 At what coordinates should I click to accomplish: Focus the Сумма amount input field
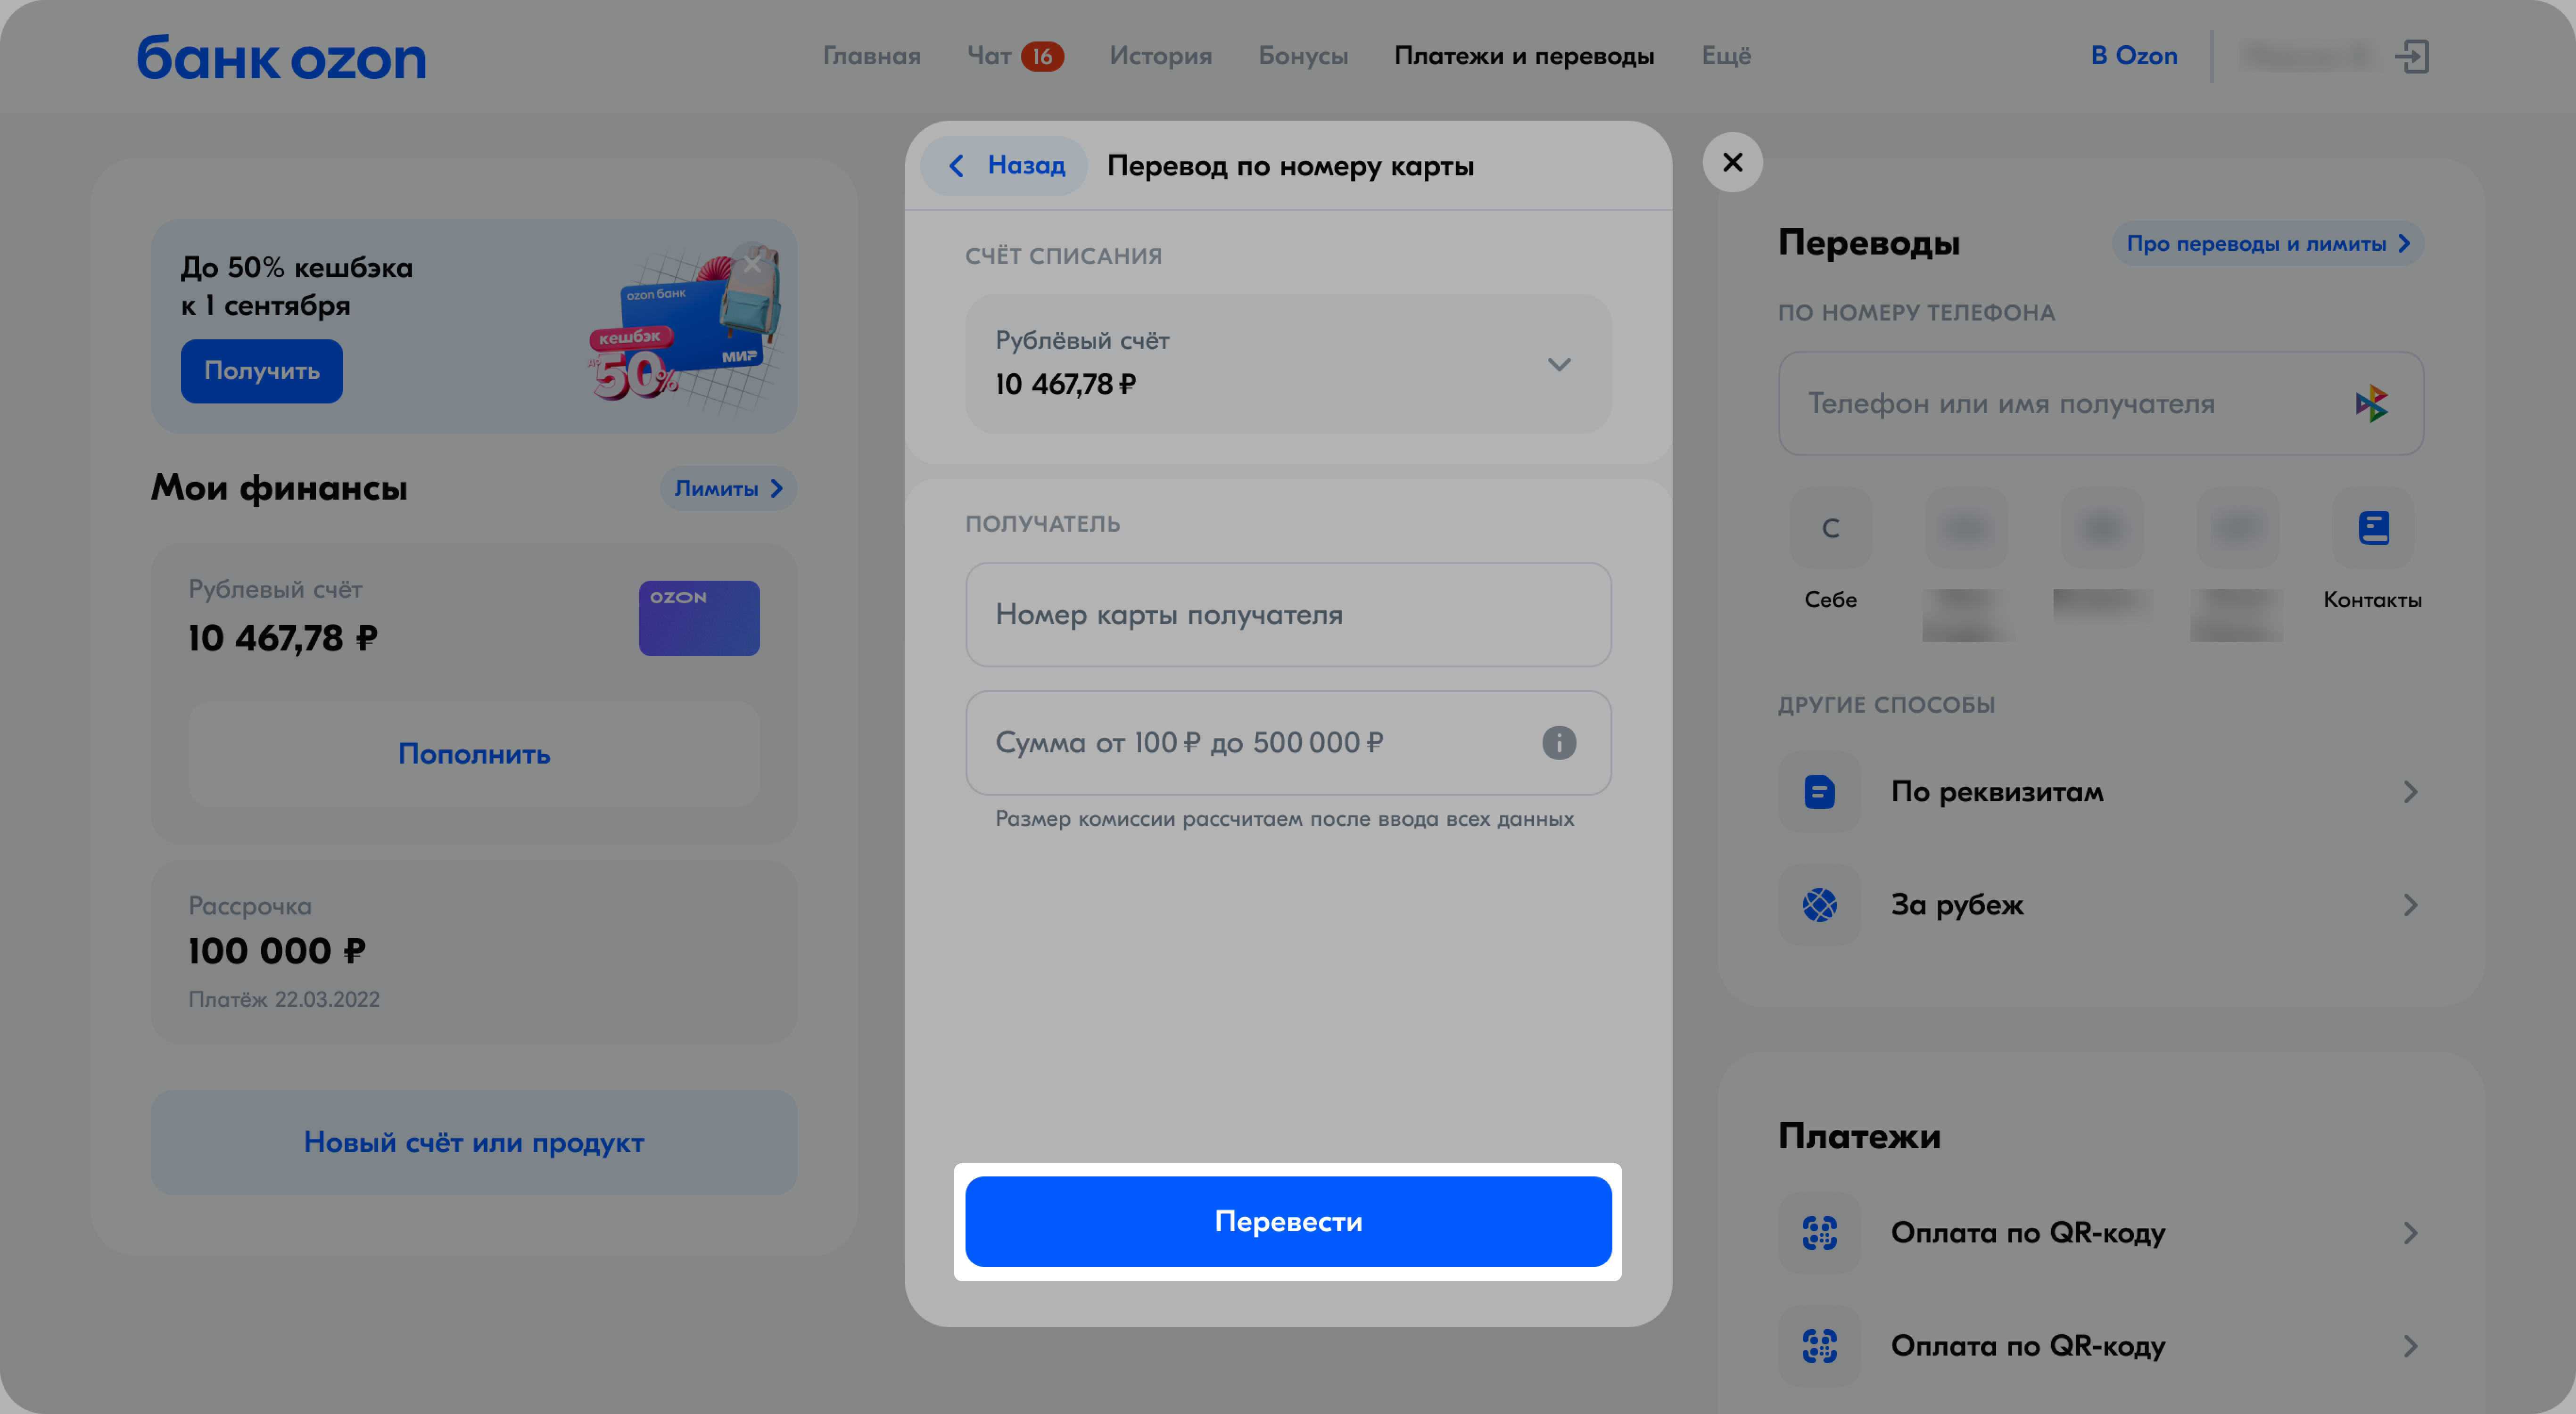[1288, 742]
